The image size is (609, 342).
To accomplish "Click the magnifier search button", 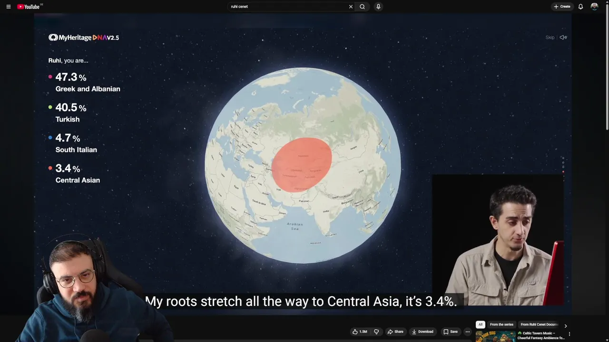I will [362, 7].
